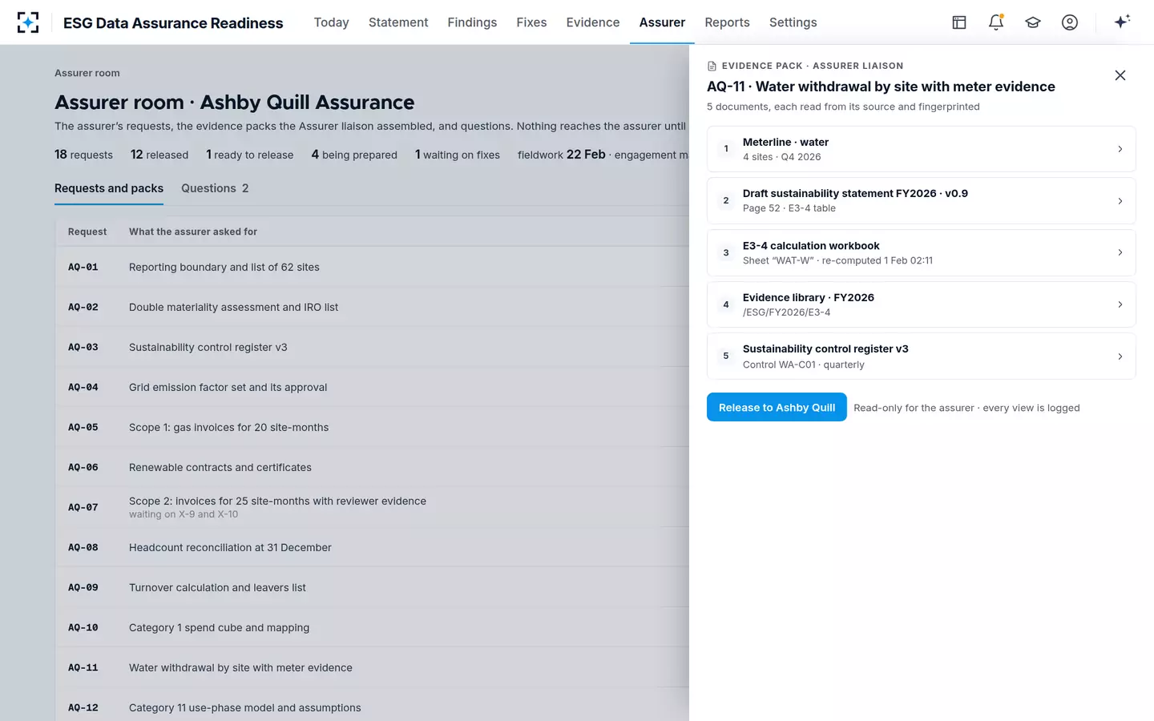This screenshot has height=721, width=1154.
Task: Open the Reports tab
Action: (x=727, y=22)
